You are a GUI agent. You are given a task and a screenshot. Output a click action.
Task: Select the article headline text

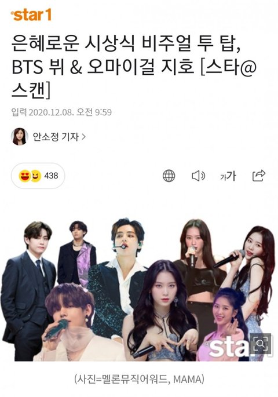134,67
